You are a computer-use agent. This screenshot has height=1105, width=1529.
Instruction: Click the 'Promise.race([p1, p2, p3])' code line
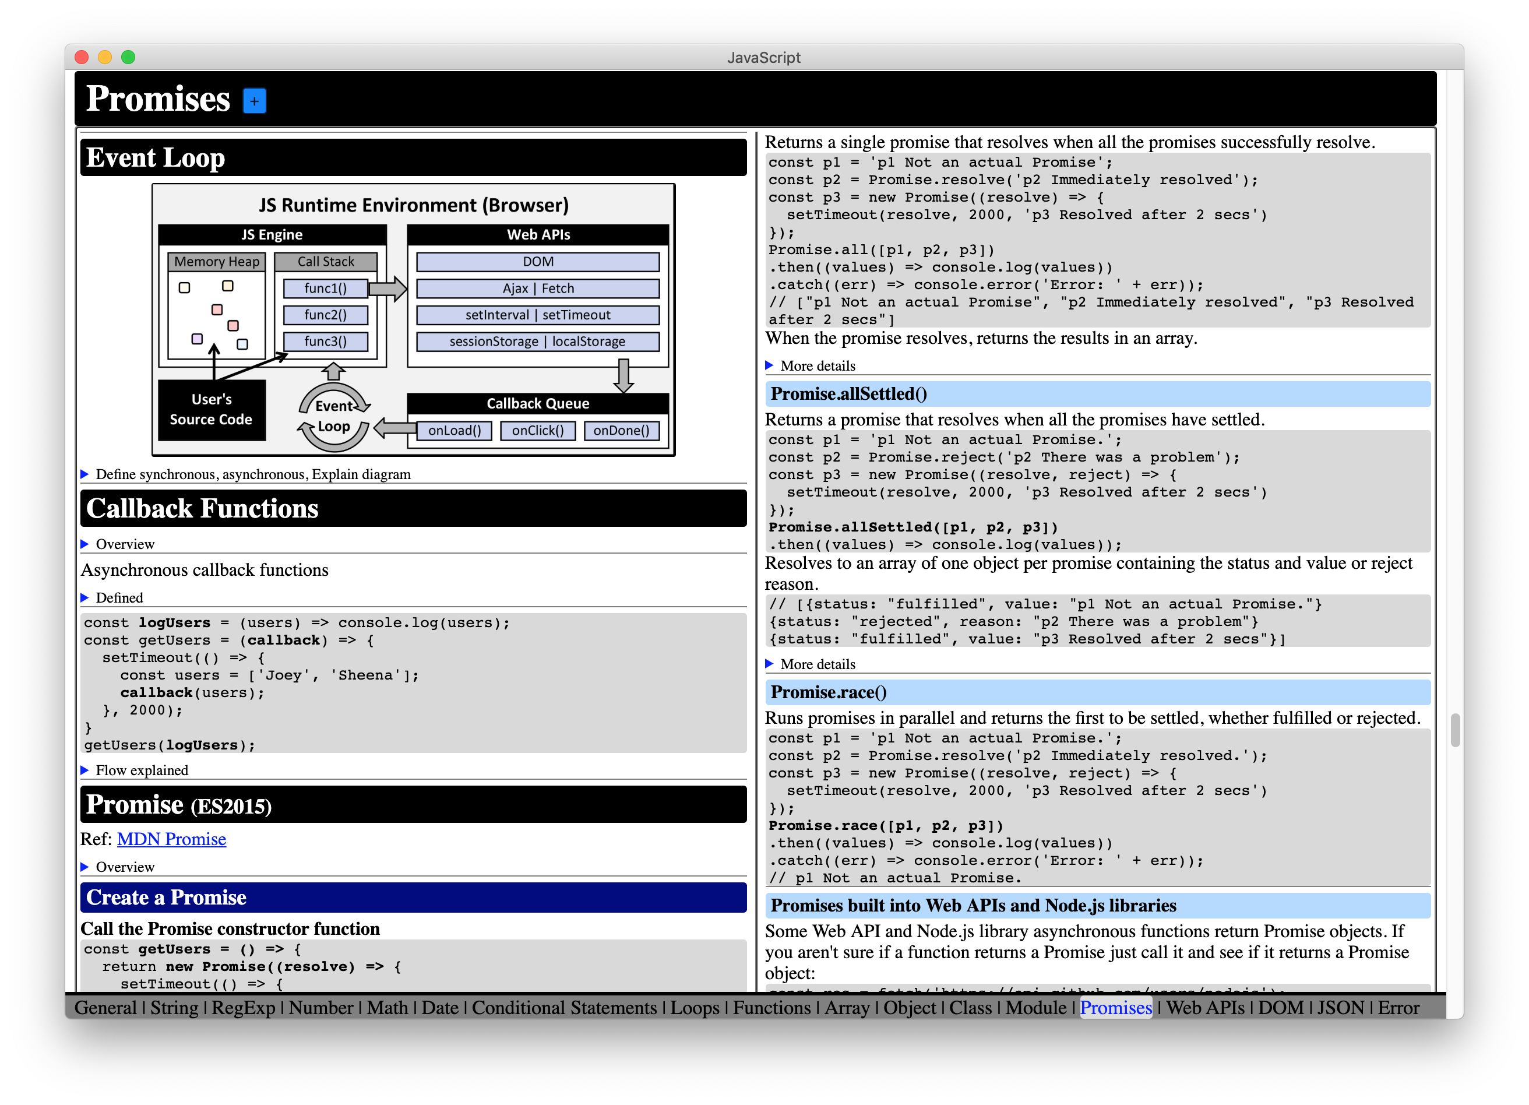(x=886, y=826)
